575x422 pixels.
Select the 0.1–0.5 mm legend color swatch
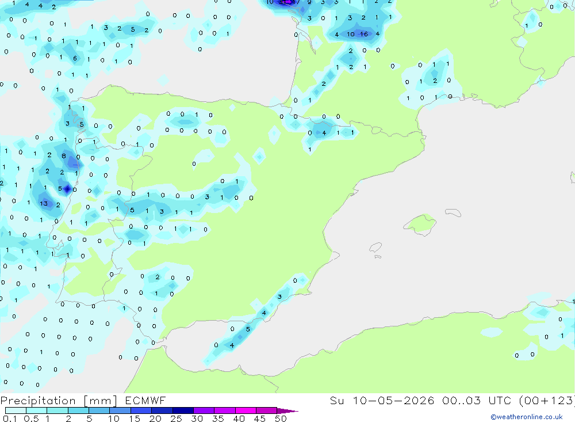click(16, 410)
